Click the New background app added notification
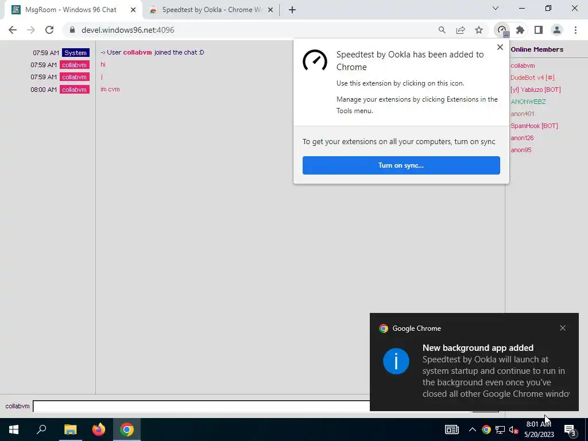The image size is (588, 441). 474,362
